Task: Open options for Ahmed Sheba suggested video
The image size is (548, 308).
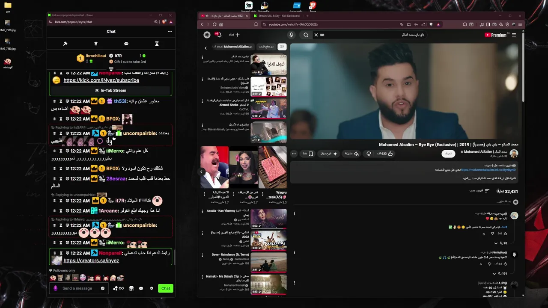Action: (203, 101)
